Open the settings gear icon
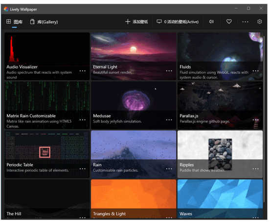The width and height of the screenshot is (269, 222). pos(260,21)
